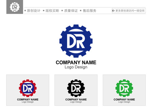Click Logo Design under the black logo
This screenshot has width=152, height=112.
(76, 102)
